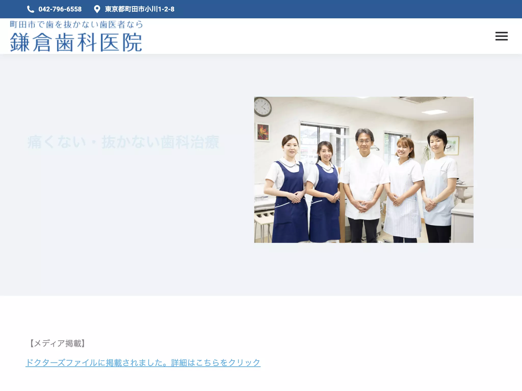Select the 痛くない・抜かない歯科治療 headline
This screenshot has height=391, width=522.
pyautogui.click(x=123, y=142)
